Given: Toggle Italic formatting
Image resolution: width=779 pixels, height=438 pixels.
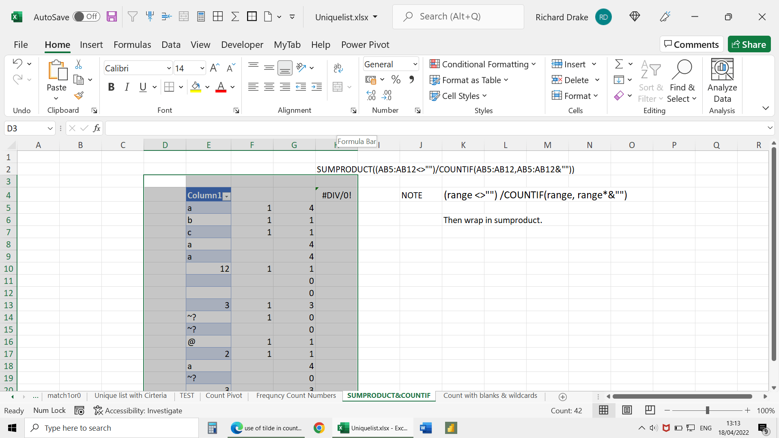Looking at the screenshot, I should (x=127, y=87).
